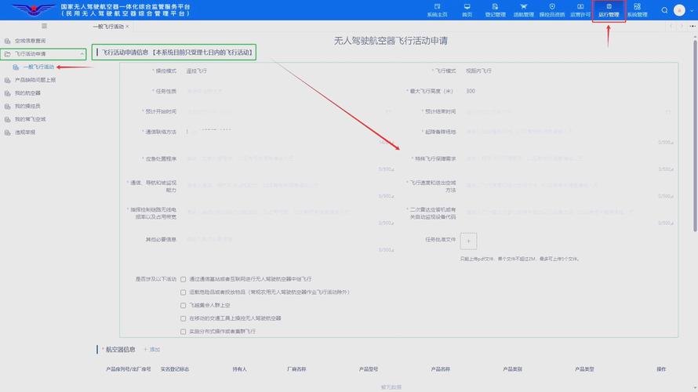
Task: Check 飞越集会人群上空 option
Action: click(183, 306)
